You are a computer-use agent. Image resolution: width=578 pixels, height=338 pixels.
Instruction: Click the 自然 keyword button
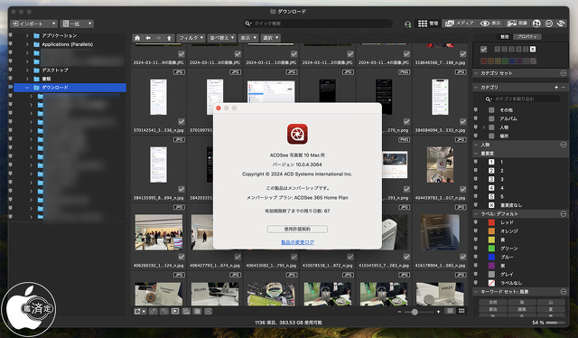(x=493, y=302)
